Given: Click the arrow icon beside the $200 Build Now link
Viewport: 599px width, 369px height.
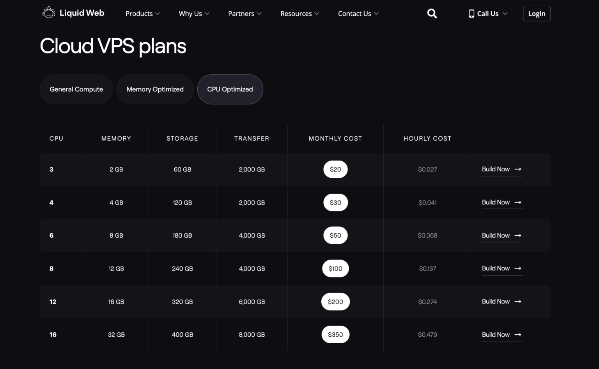Looking at the screenshot, I should pos(518,301).
